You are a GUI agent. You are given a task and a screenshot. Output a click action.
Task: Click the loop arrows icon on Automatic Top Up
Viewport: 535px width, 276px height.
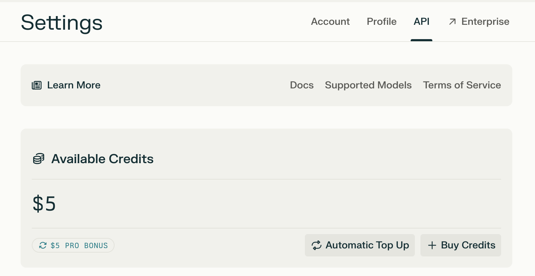click(316, 245)
